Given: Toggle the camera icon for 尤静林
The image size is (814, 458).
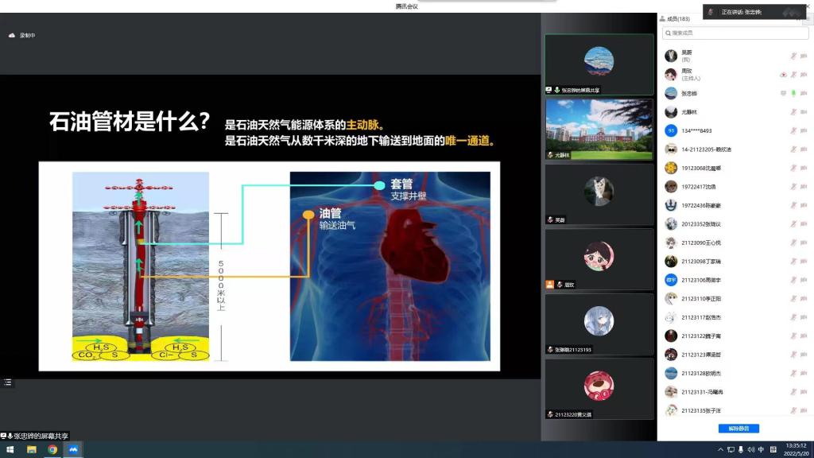Looking at the screenshot, I should (804, 112).
